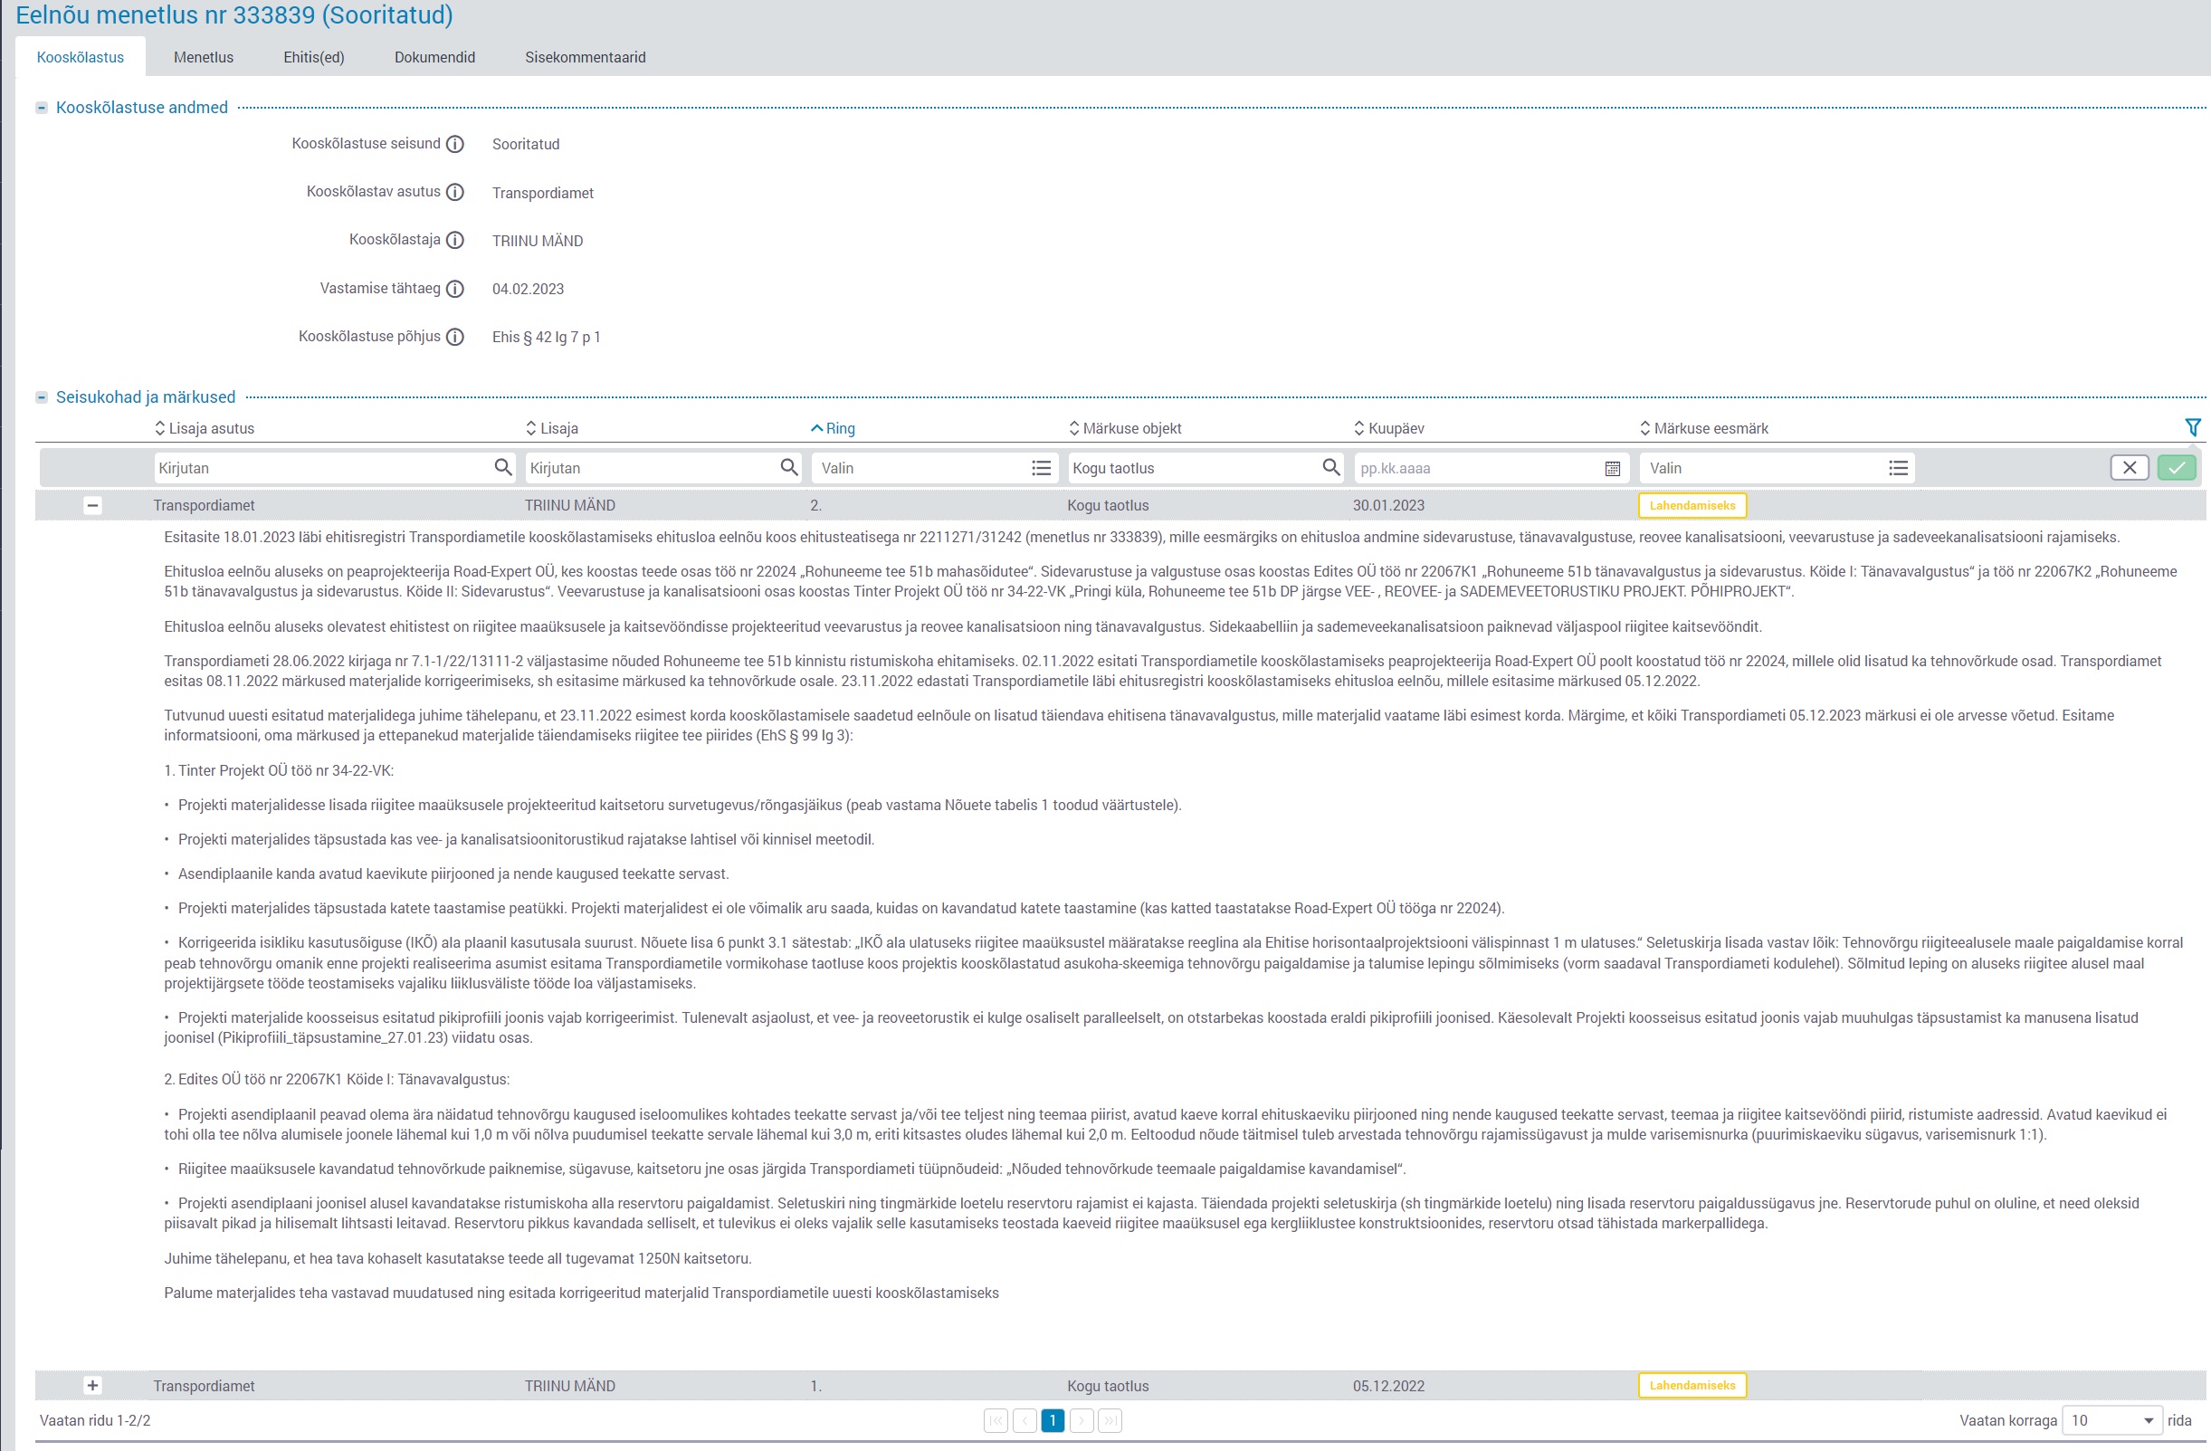Show info icon next to Kooskõlastaja
2211x1451 pixels.
[x=455, y=241]
